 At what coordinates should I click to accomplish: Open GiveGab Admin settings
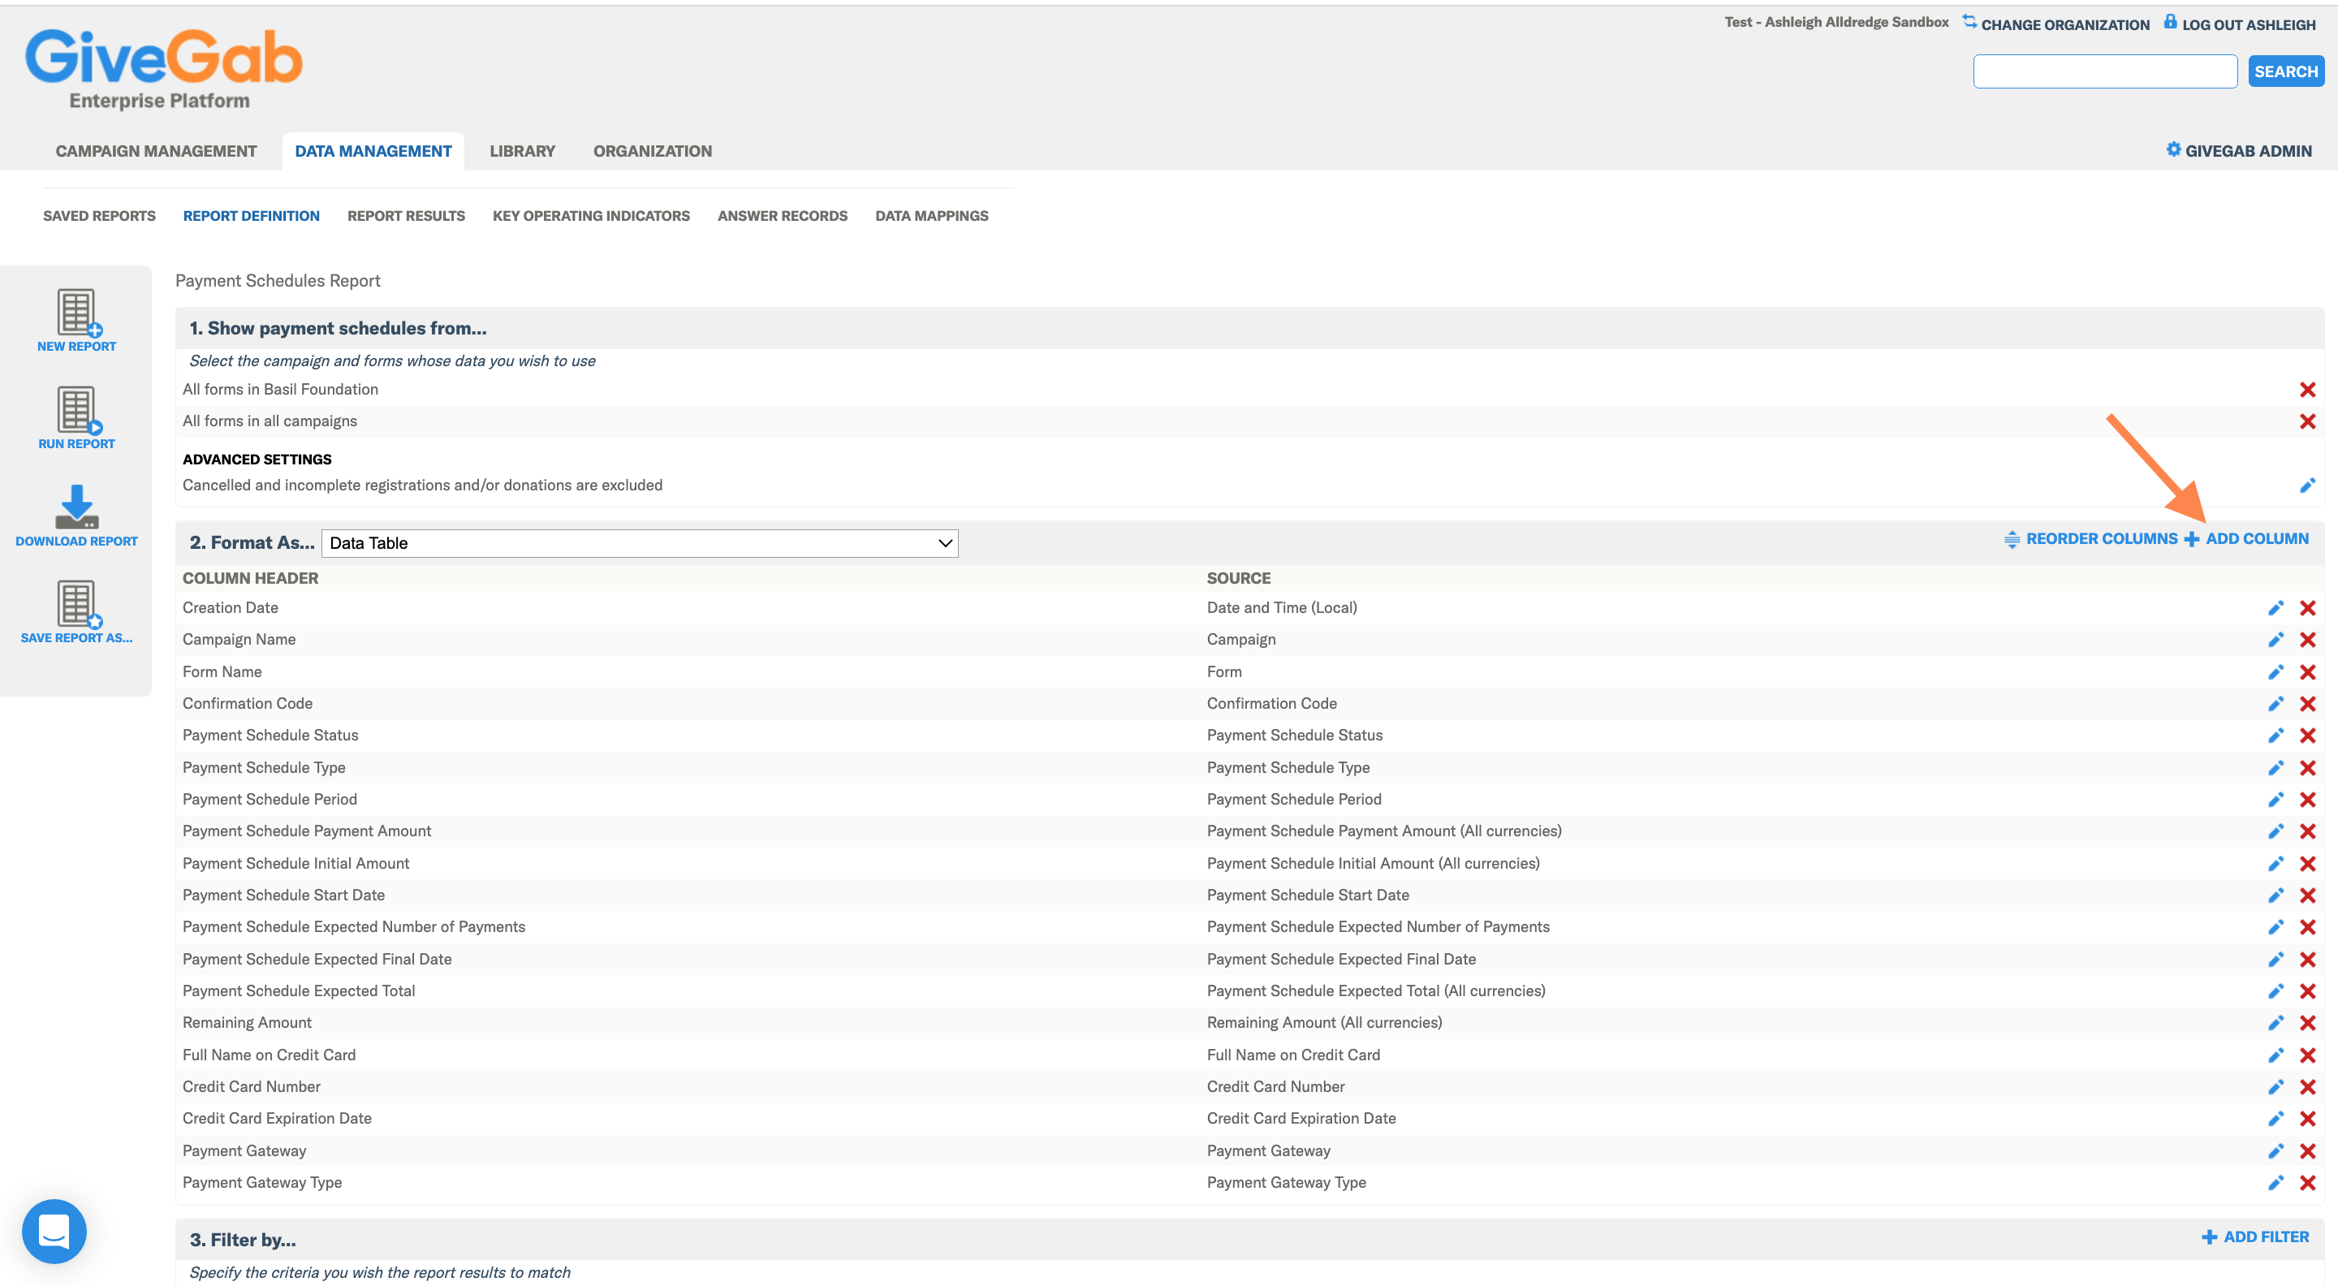pos(2239,151)
